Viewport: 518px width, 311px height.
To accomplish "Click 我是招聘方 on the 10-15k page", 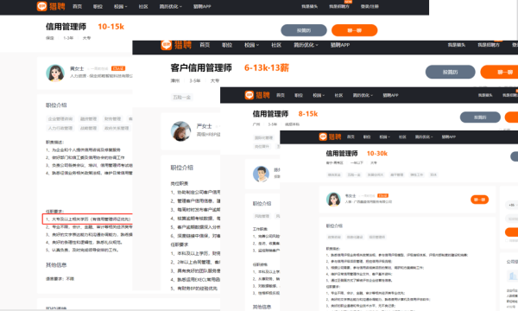I will pos(339,6).
